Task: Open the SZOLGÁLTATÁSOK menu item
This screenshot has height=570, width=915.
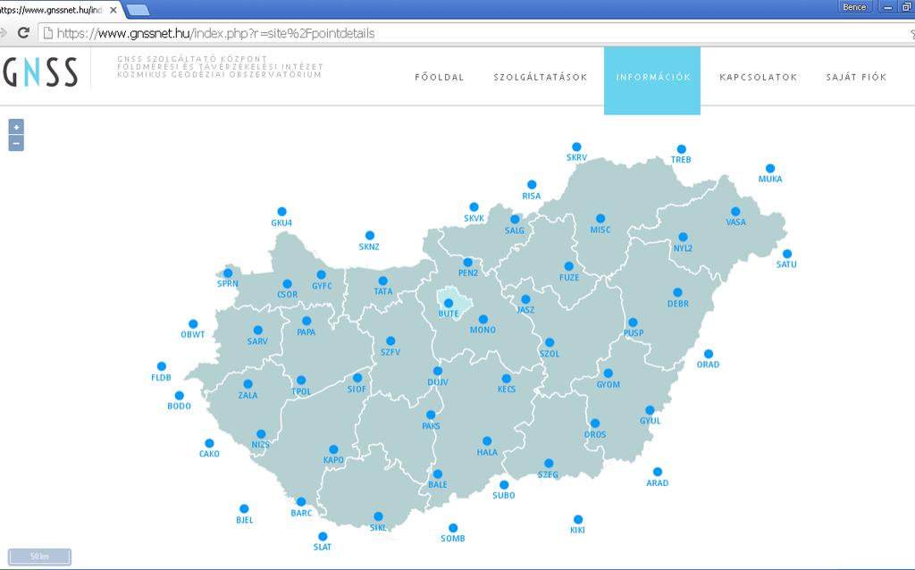Action: click(541, 77)
